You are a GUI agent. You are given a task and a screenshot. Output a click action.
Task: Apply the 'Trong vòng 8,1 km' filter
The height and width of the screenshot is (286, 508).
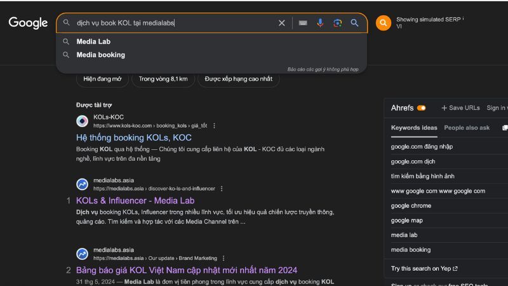(x=163, y=79)
